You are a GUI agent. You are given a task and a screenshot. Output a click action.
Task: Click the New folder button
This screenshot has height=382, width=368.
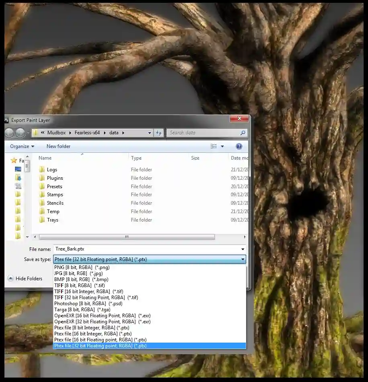[x=58, y=146]
